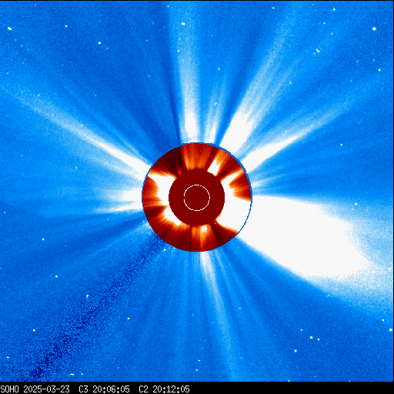Click the short streamer pointing left of the red ring
394x394 pixels.
121,202
